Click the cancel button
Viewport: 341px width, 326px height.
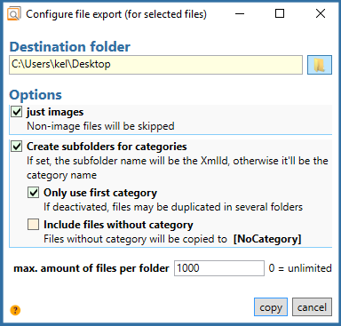tap(312, 307)
